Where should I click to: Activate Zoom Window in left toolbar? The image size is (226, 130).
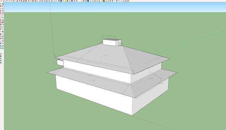[x=3, y=36]
